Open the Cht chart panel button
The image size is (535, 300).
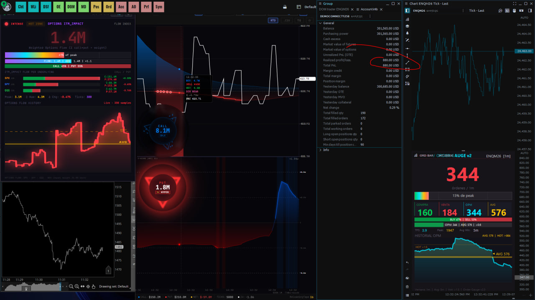click(x=21, y=7)
